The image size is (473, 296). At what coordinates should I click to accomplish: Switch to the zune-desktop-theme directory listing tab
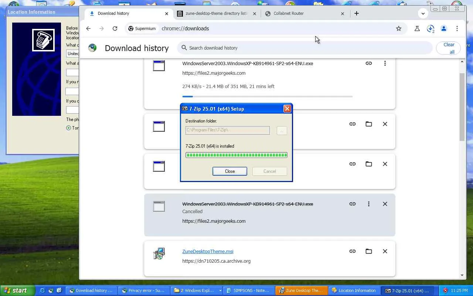217,13
